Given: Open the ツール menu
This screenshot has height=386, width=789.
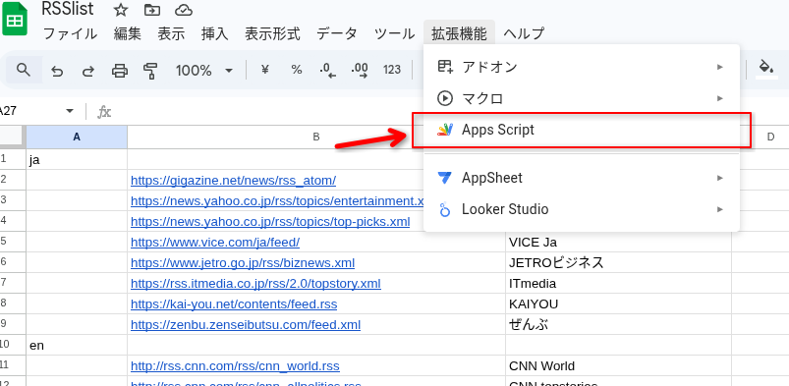Looking at the screenshot, I should (395, 33).
